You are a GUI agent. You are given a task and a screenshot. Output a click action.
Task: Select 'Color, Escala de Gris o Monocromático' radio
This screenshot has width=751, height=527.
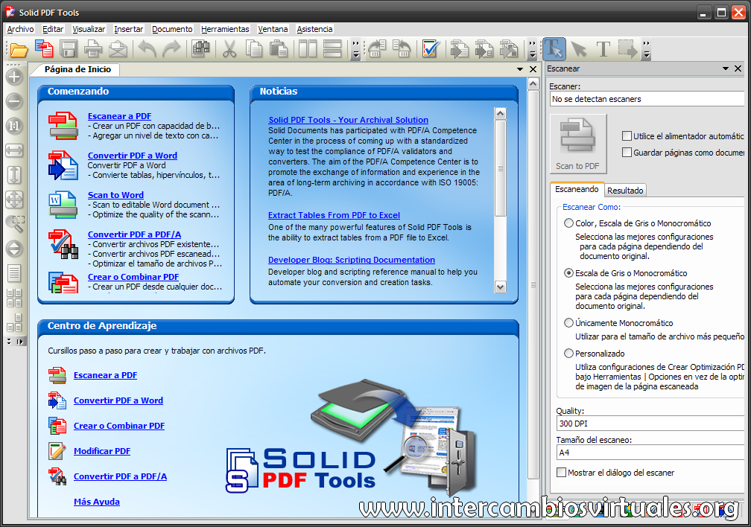click(x=568, y=223)
